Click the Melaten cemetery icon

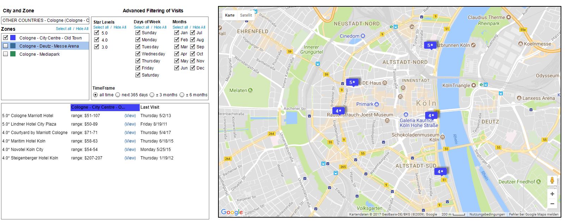tap(251, 90)
